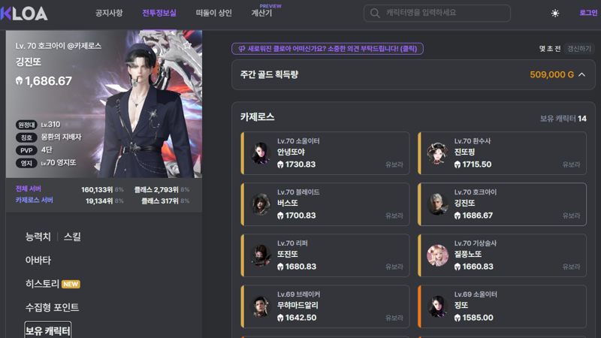The image size is (601, 338).
Task: Click the 칭호 badge
Action: (26, 137)
